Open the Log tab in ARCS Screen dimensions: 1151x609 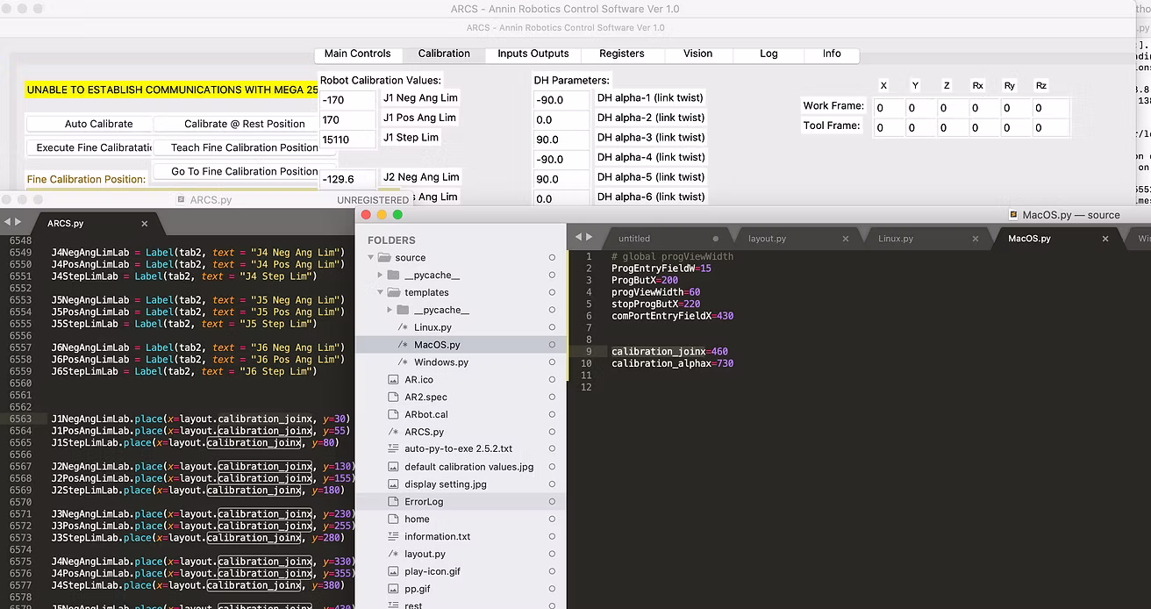pyautogui.click(x=769, y=54)
